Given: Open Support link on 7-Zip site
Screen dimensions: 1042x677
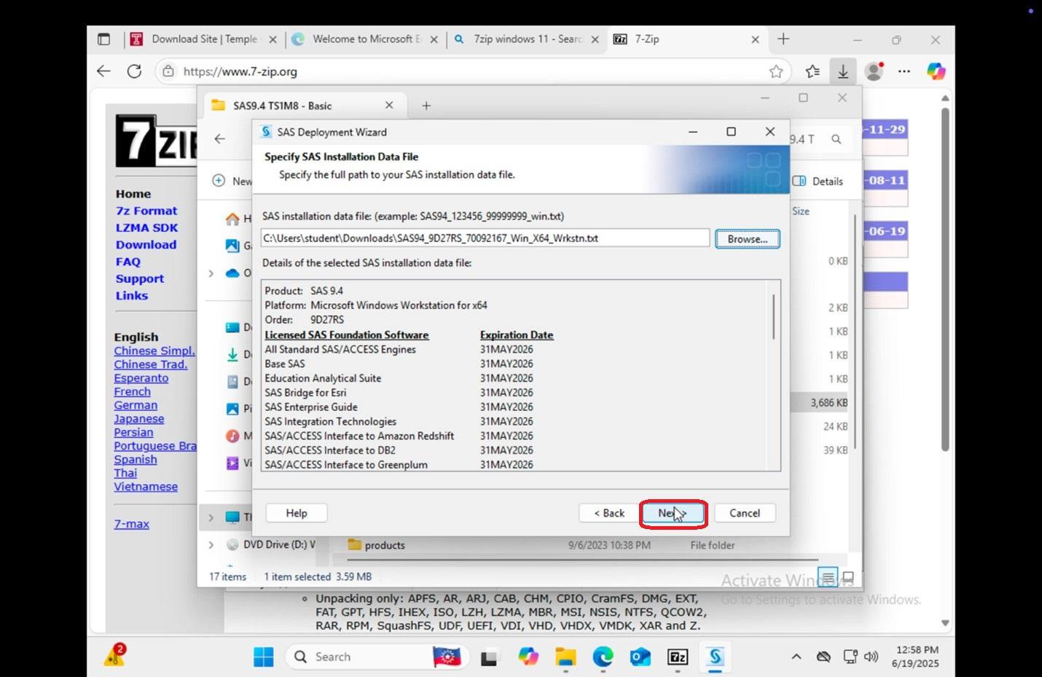Looking at the screenshot, I should point(140,279).
